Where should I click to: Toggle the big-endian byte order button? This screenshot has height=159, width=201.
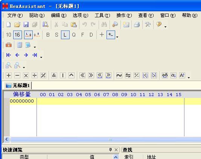pos(37,35)
